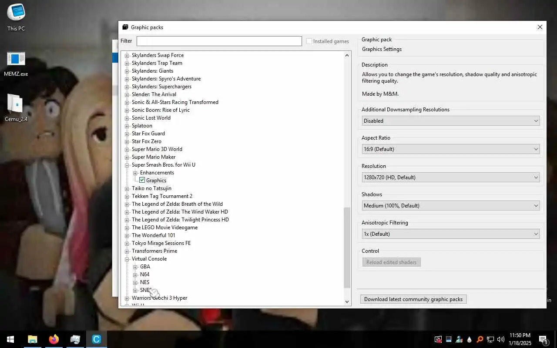Open the Resolution dropdown
Image resolution: width=557 pixels, height=348 pixels.
coord(451,177)
